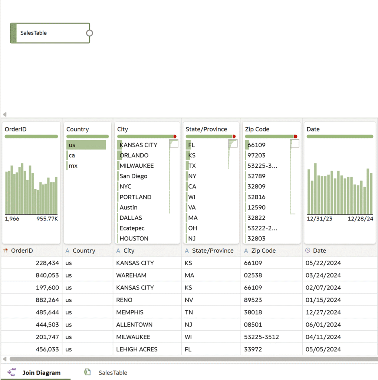Click the horizontal scrollbar below the data table
This screenshot has width=378, height=380.
click(193, 359)
